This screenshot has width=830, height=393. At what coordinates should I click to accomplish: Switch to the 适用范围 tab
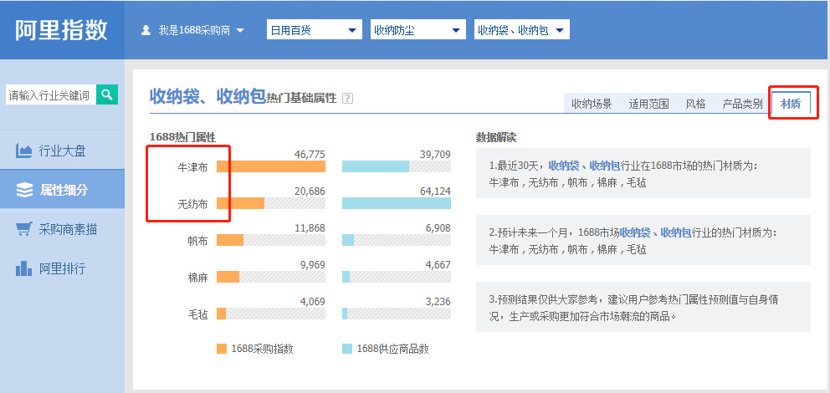(x=649, y=104)
